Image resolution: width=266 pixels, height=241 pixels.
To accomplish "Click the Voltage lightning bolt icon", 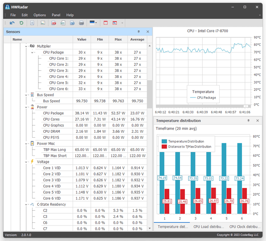I will tap(32, 162).
